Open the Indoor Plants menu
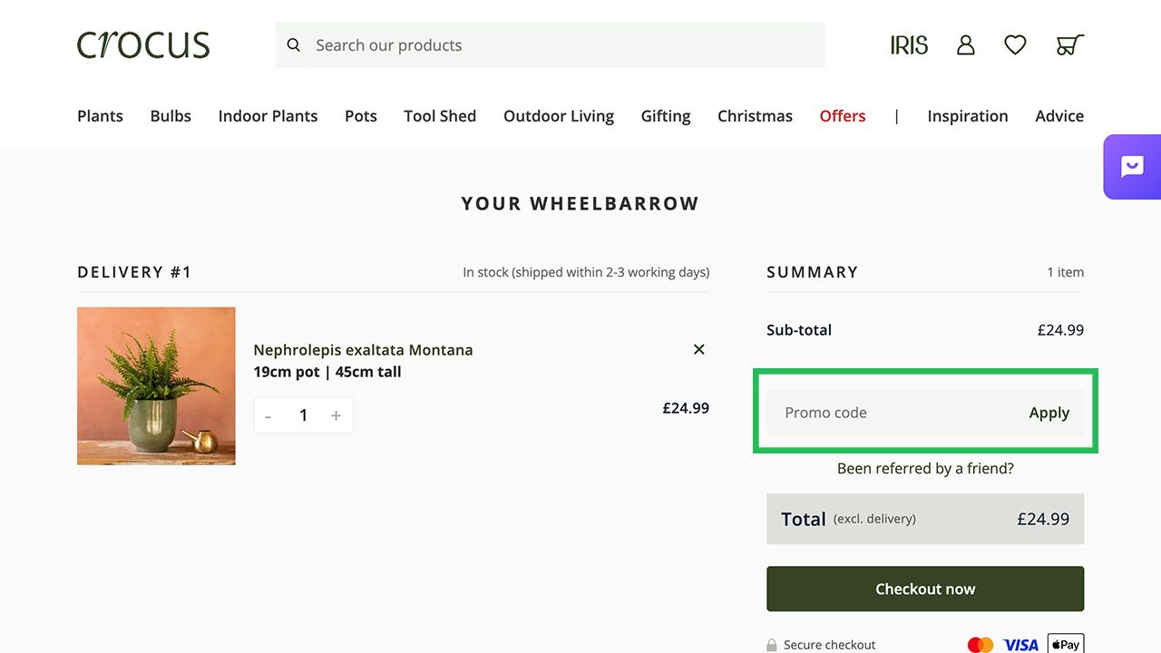This screenshot has height=653, width=1161. coord(268,116)
